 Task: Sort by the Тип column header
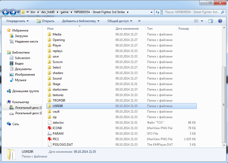(150, 29)
